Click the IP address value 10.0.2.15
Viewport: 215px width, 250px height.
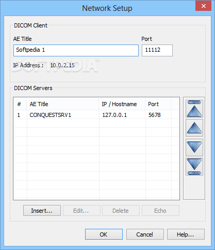pos(62,65)
